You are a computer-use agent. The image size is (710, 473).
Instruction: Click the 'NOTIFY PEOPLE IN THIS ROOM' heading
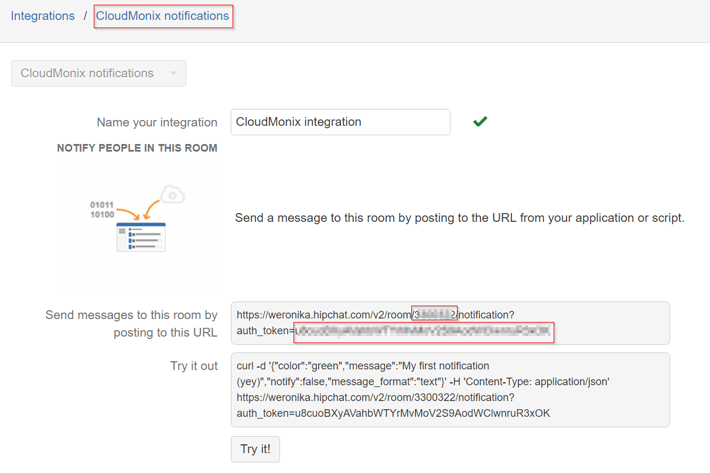(137, 148)
